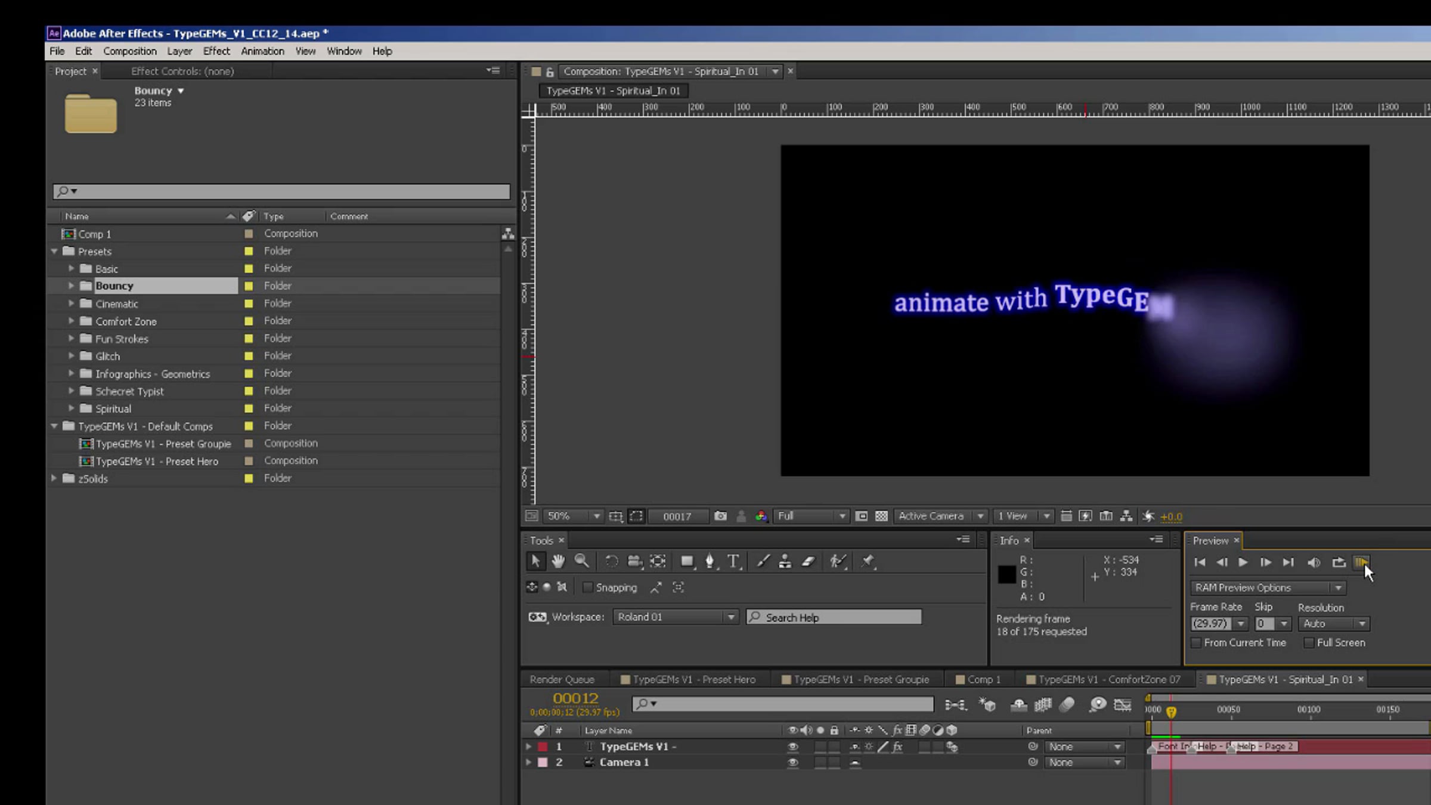Screen dimensions: 1431x805
Task: Click the pink label swatch of Camera 1
Action: (x=543, y=762)
